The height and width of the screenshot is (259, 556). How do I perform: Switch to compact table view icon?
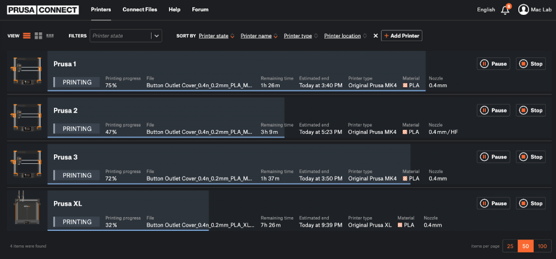click(x=50, y=36)
